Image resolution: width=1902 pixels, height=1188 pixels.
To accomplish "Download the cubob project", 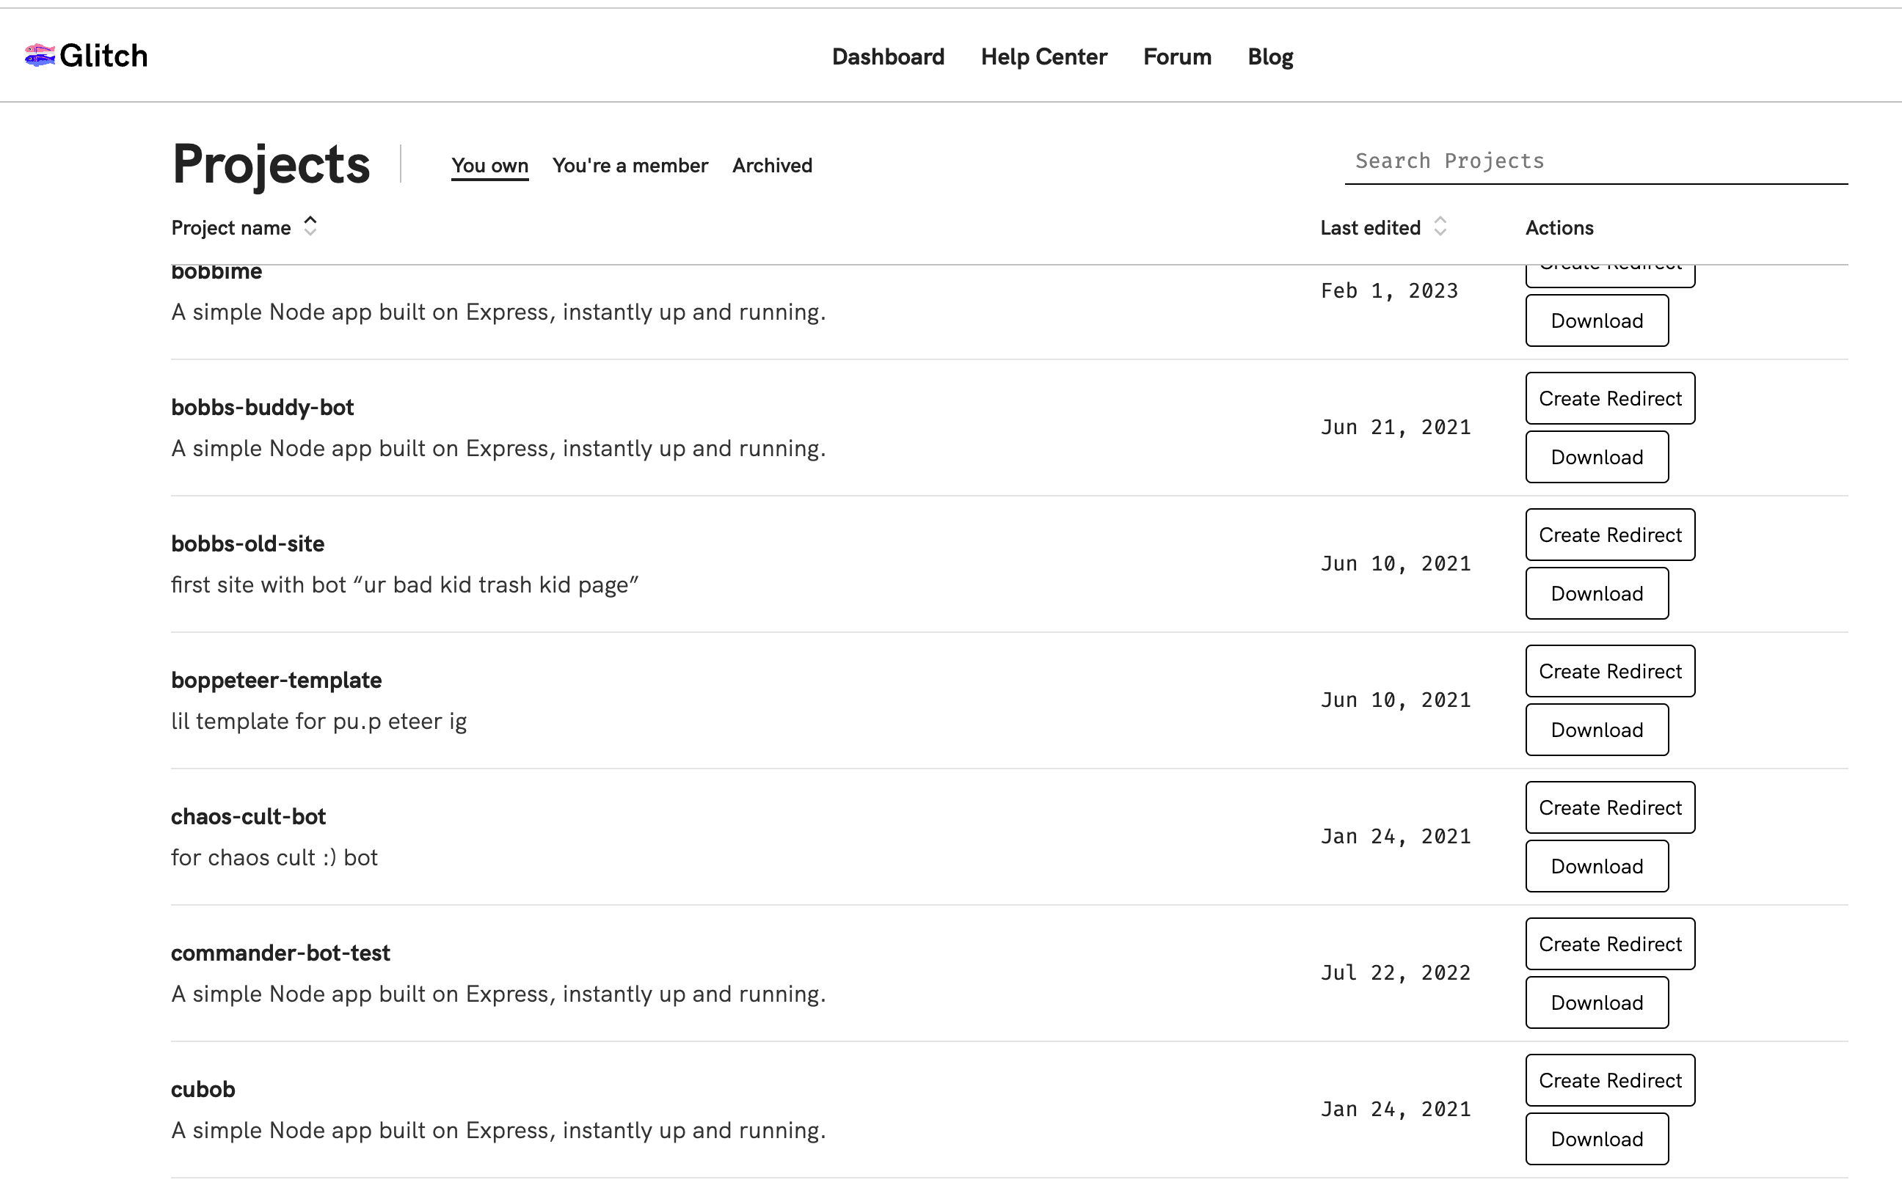I will (x=1596, y=1138).
